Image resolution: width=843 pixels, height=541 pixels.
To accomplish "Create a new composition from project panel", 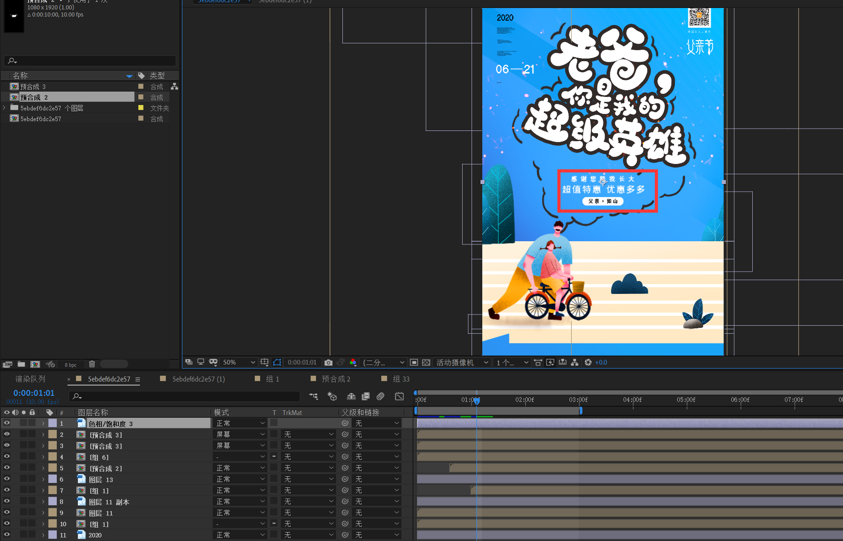I will point(35,364).
